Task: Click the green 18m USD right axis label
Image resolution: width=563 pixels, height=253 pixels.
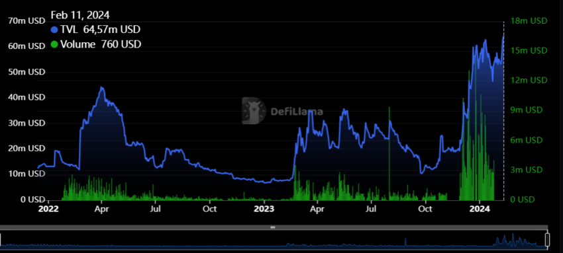Action: (529, 20)
